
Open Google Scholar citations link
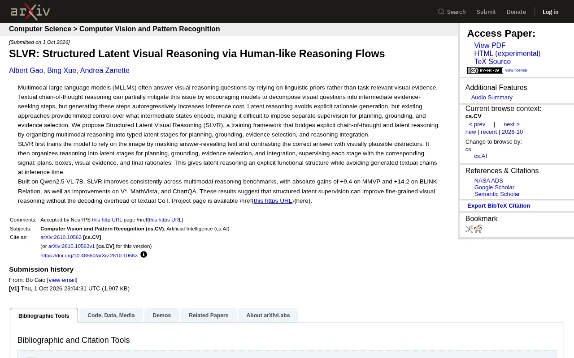tap(494, 188)
